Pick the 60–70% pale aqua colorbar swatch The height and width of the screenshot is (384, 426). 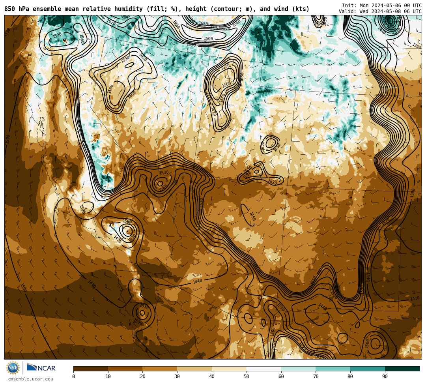coord(298,369)
